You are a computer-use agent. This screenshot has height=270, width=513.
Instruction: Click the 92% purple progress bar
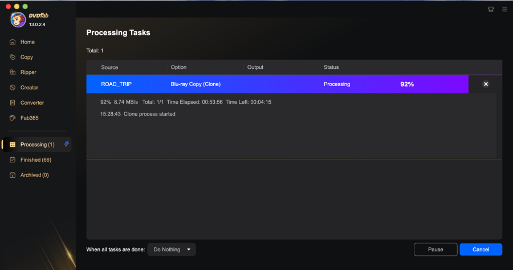(x=407, y=84)
